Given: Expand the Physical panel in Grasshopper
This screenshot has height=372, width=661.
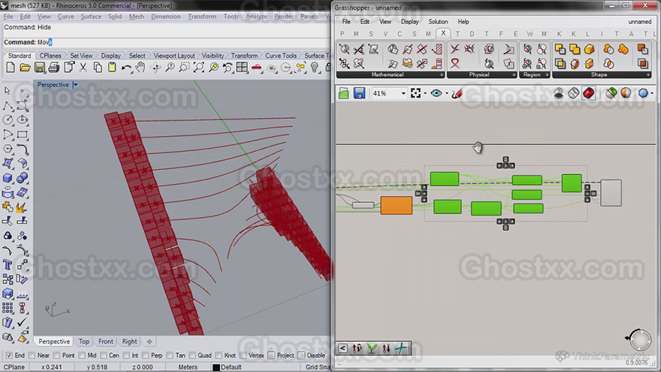Looking at the screenshot, I should click(514, 74).
